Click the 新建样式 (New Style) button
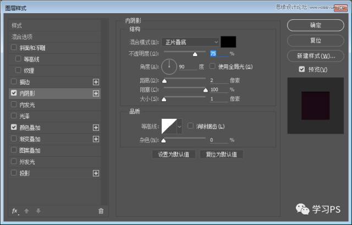Viewport: 352px width, 225px height. coord(316,56)
